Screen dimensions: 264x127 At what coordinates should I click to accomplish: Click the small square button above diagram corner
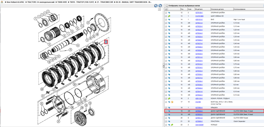[x=159, y=9]
